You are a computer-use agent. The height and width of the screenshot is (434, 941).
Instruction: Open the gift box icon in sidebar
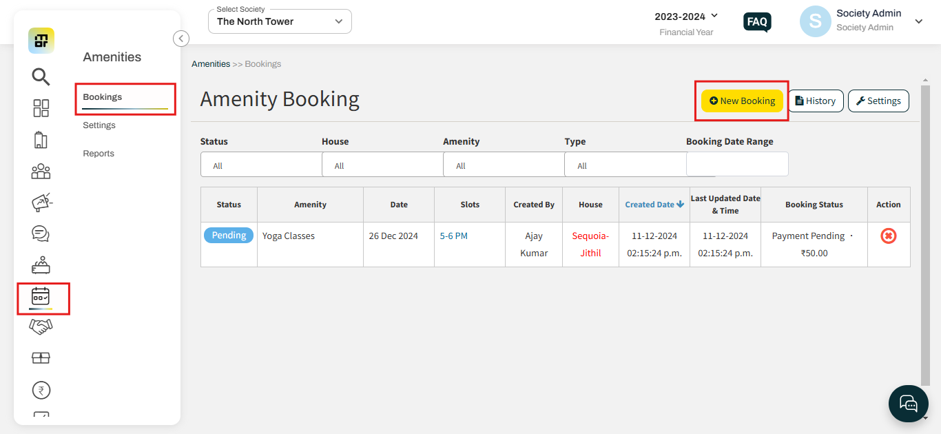tap(41, 358)
